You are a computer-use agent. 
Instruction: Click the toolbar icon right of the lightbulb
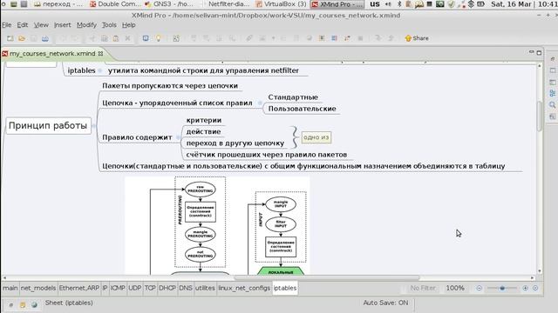176,38
